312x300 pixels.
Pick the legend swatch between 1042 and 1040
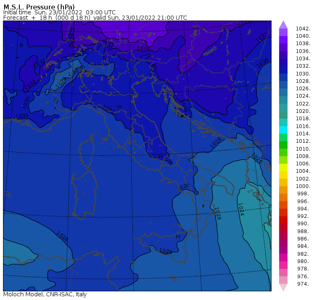tap(283, 32)
